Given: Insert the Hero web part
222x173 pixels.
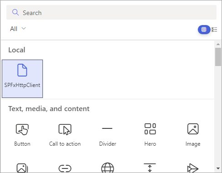Looking at the screenshot, I should [150, 135].
